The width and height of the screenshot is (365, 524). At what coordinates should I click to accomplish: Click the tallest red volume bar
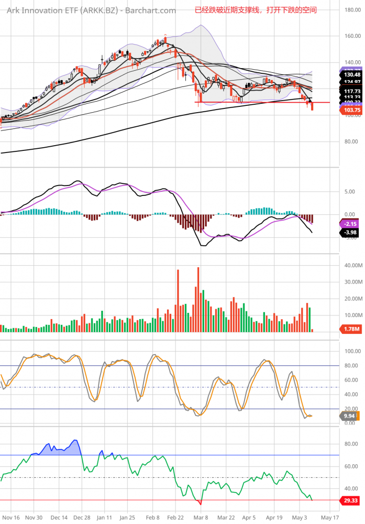click(198, 299)
